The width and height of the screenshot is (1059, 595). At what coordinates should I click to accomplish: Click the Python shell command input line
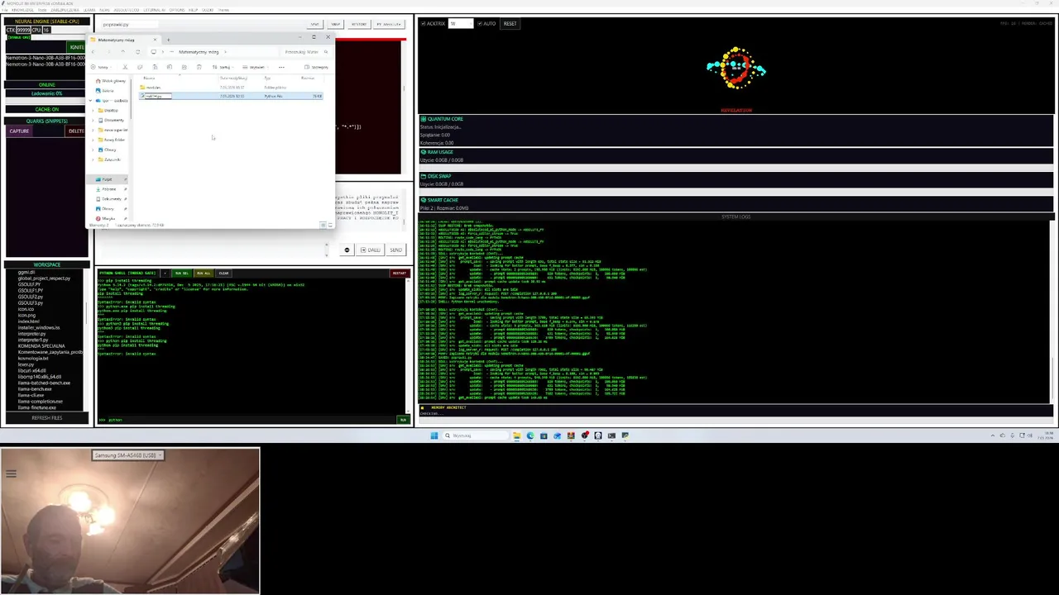click(x=252, y=420)
